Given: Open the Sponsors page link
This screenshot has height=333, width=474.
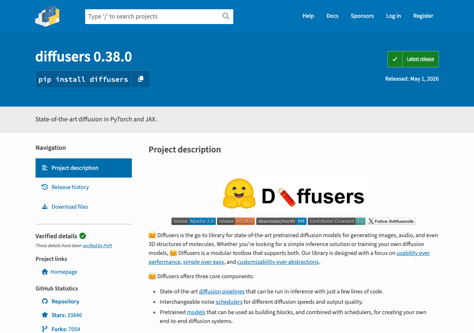Looking at the screenshot, I should (362, 16).
